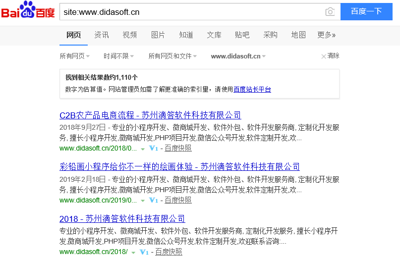Switch to the 图片 tab
400x260 pixels.
pyautogui.click(x=158, y=35)
